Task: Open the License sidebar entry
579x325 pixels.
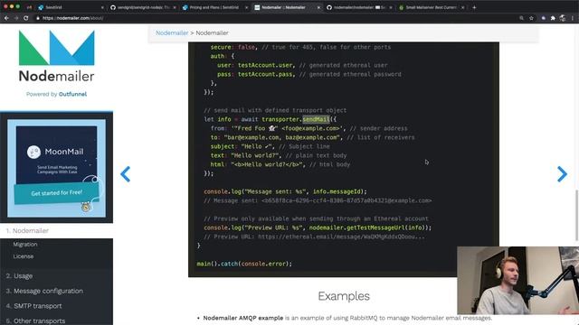Action: click(x=24, y=256)
